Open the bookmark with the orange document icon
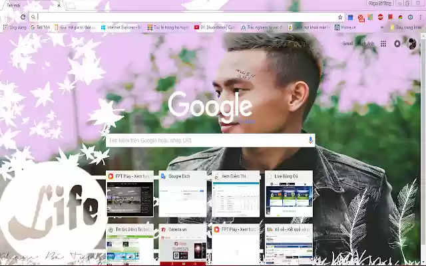This screenshot has width=426, height=266. point(75,27)
